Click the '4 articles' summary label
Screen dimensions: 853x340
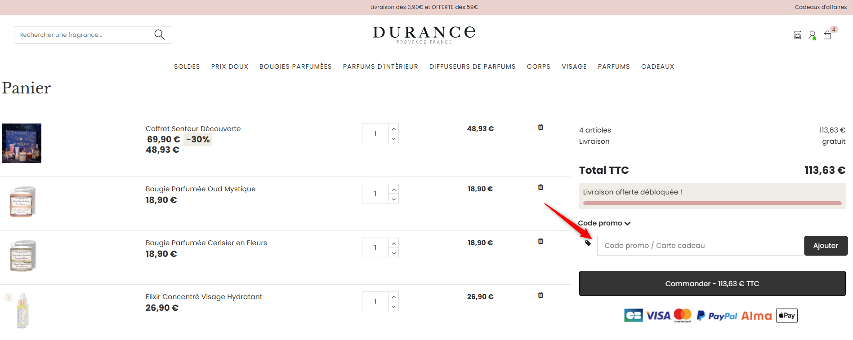pos(595,130)
